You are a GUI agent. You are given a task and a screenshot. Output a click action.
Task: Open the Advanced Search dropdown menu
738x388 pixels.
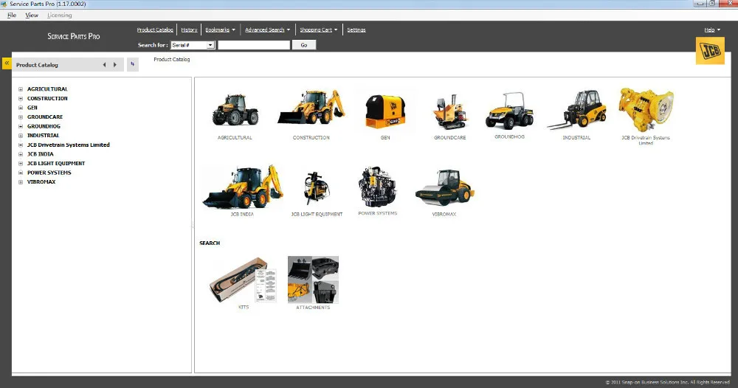(267, 30)
